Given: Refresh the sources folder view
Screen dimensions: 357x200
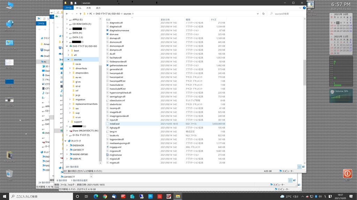Looking at the screenshot, I should pyautogui.click(x=264, y=14).
